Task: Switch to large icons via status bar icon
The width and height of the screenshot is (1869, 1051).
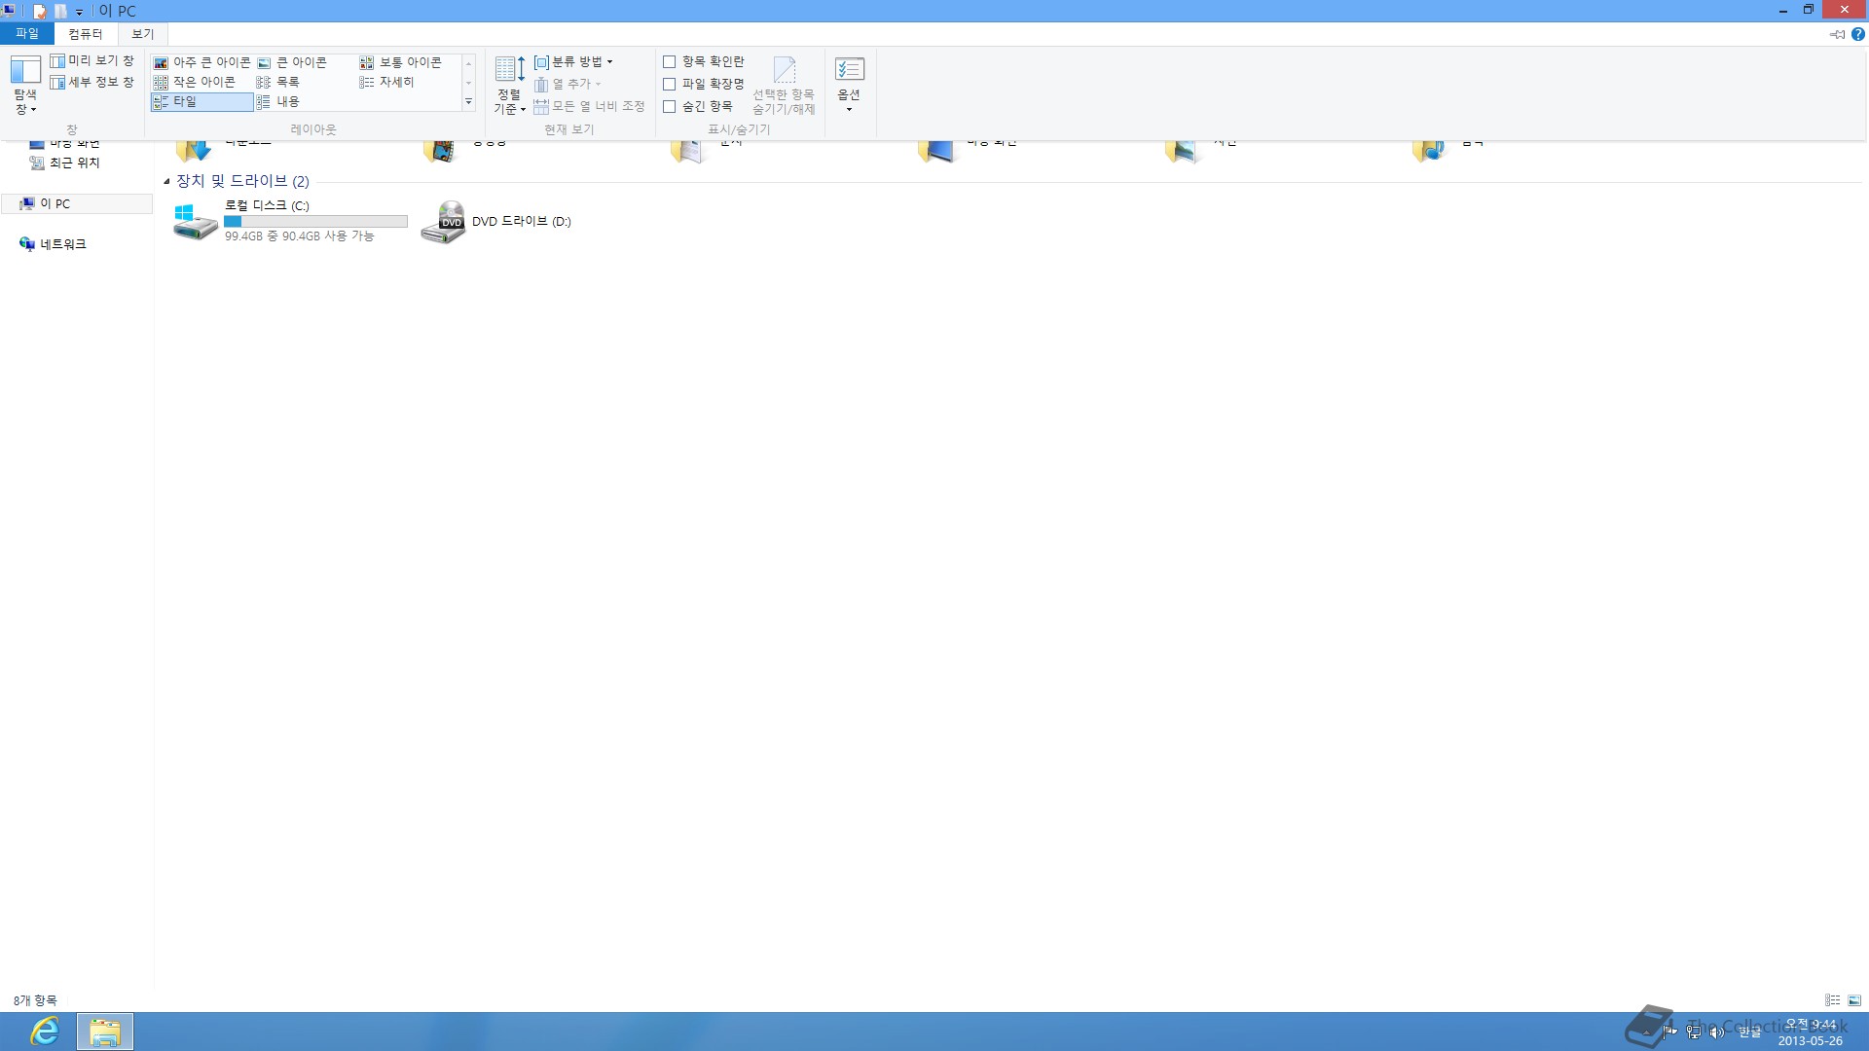Action: [1854, 1000]
